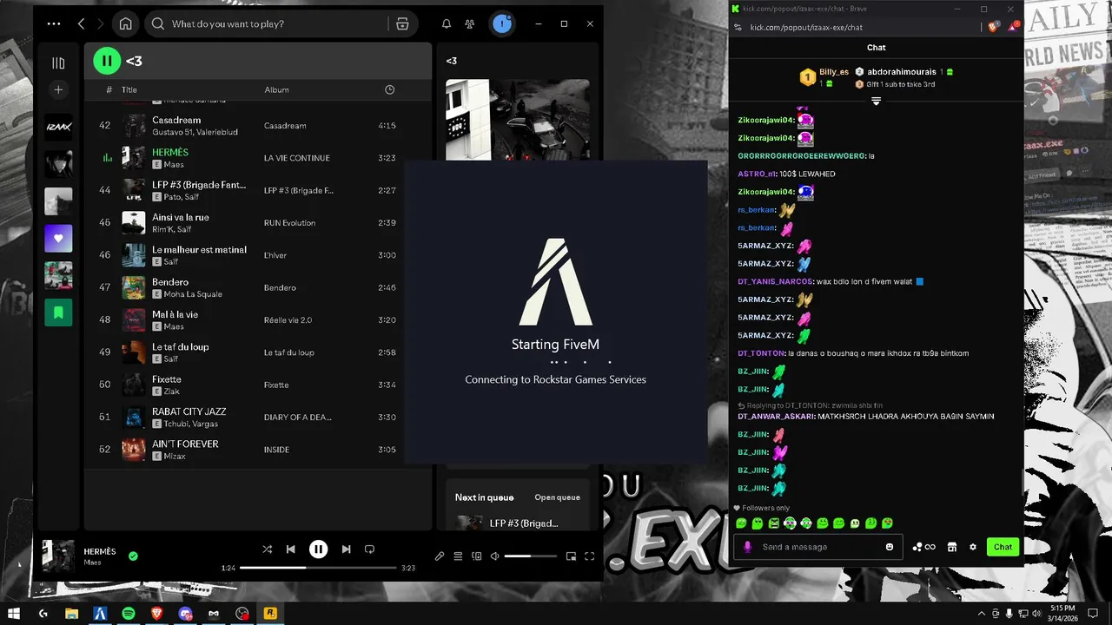Click the Chat button in Kick chat
1112x625 pixels.
1003,547
